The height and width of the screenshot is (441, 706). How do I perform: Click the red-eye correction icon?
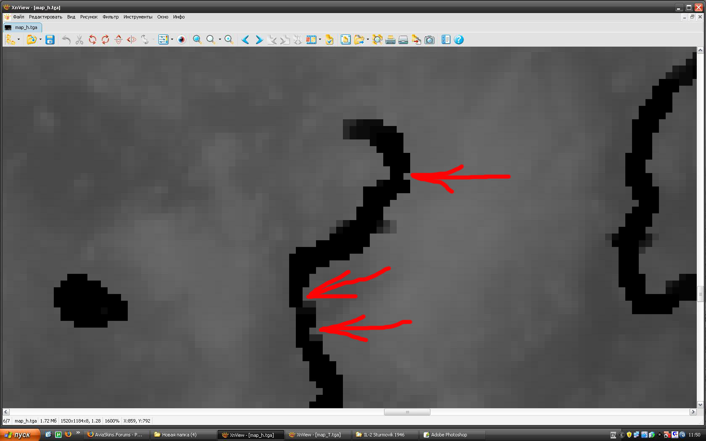(x=182, y=39)
